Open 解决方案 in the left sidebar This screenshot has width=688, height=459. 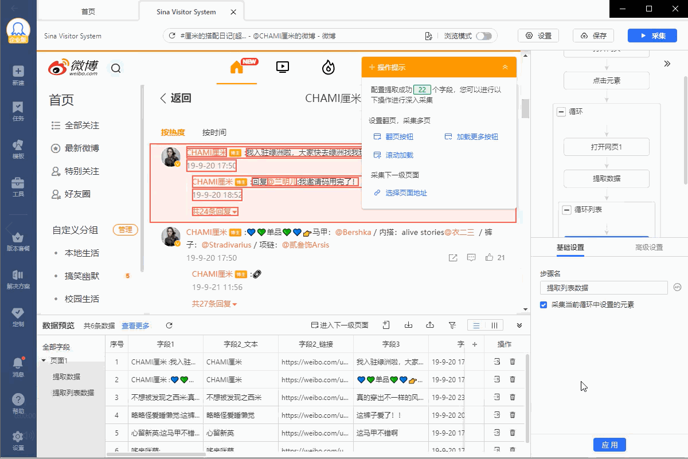[x=18, y=279]
